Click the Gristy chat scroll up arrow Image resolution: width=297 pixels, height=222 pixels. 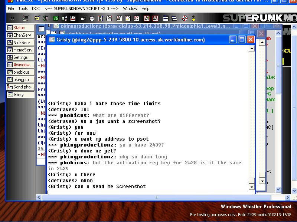[x=252, y=48]
